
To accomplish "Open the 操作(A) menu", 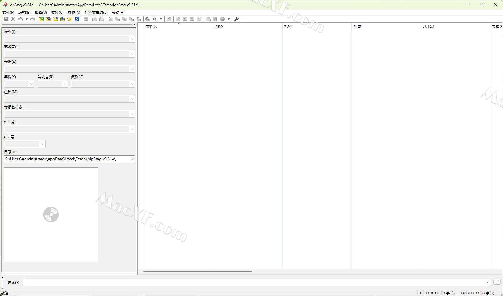I will (74, 13).
